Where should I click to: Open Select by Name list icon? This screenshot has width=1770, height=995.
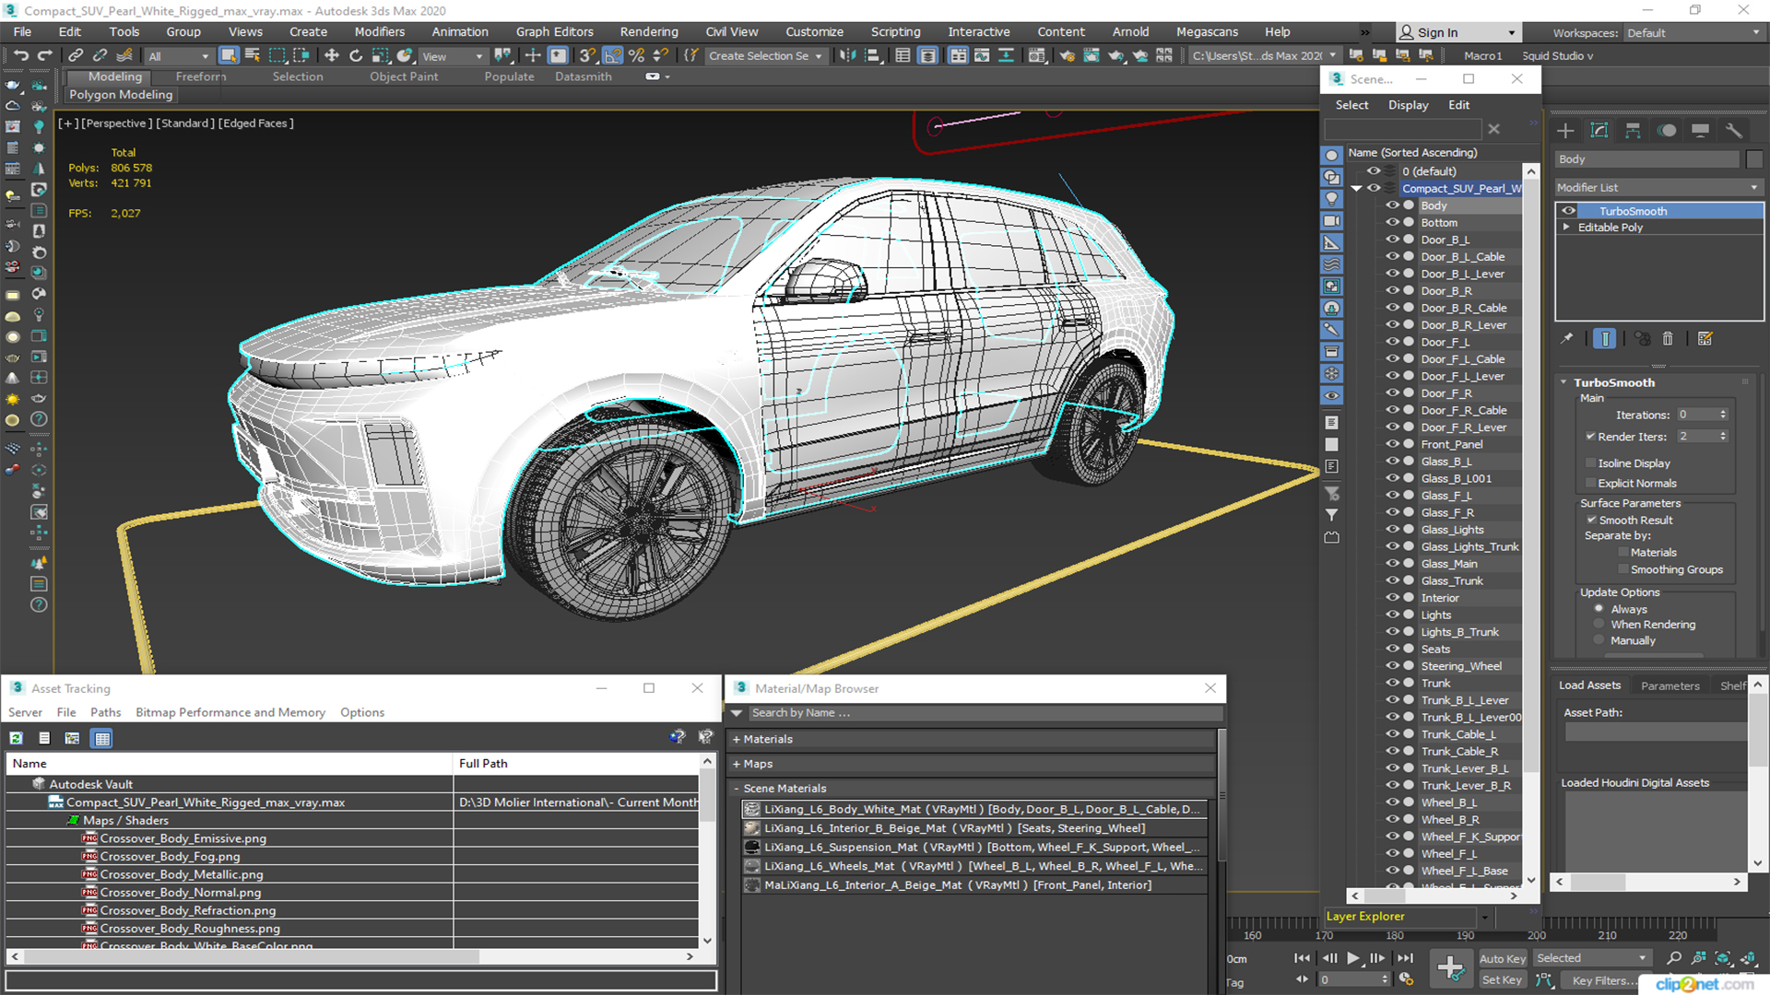pyautogui.click(x=253, y=56)
